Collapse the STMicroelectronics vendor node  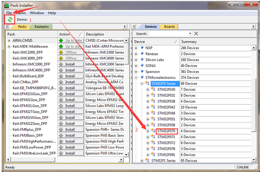point(136,78)
